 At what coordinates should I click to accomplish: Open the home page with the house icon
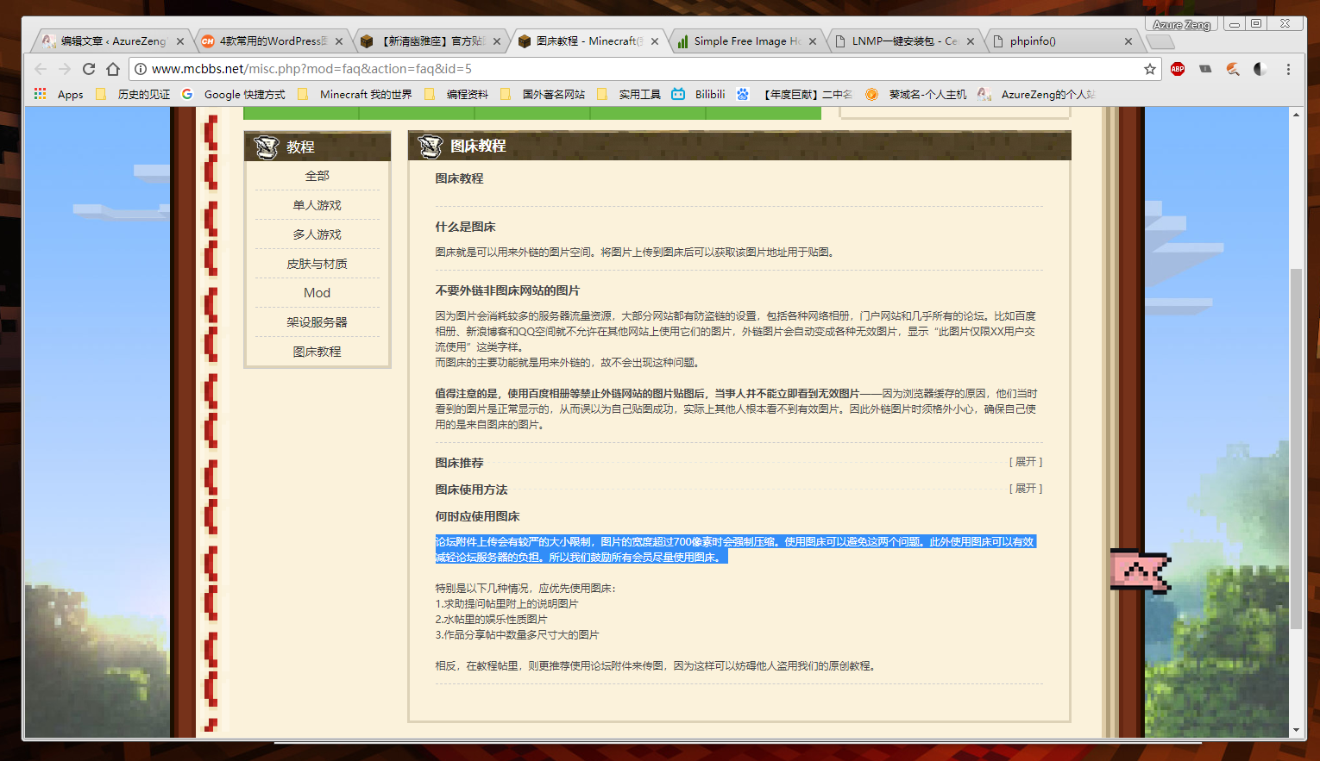click(x=113, y=69)
